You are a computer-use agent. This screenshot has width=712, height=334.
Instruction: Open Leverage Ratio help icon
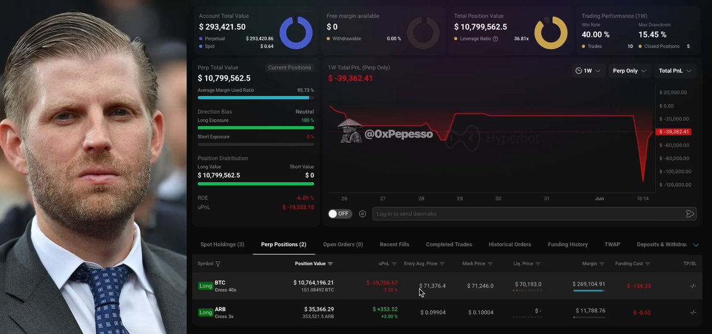coord(495,39)
